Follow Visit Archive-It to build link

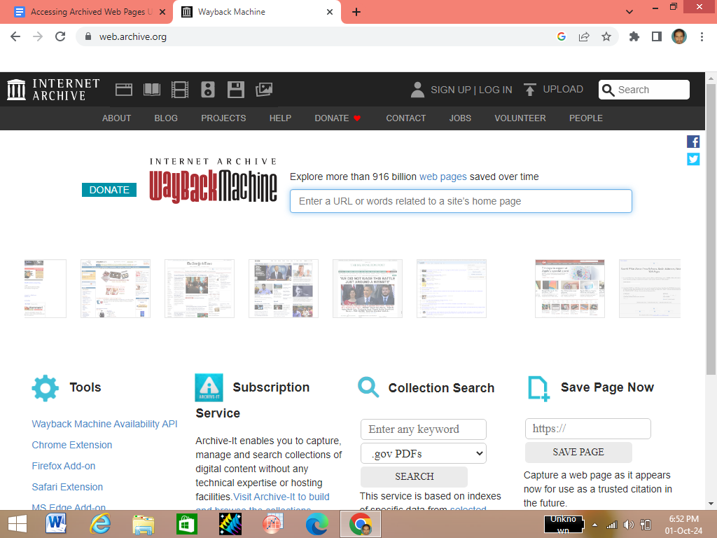281,497
